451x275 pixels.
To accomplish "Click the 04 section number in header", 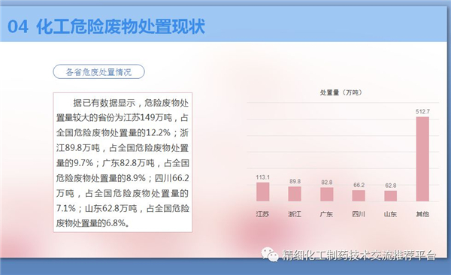I will pyautogui.click(x=18, y=26).
